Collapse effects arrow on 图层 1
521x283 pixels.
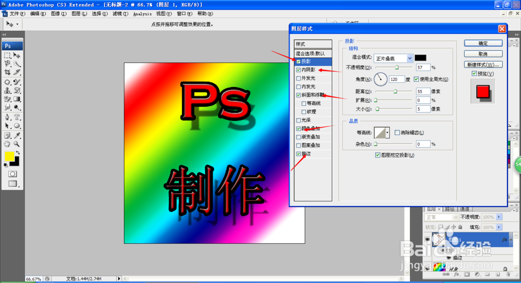(511, 239)
